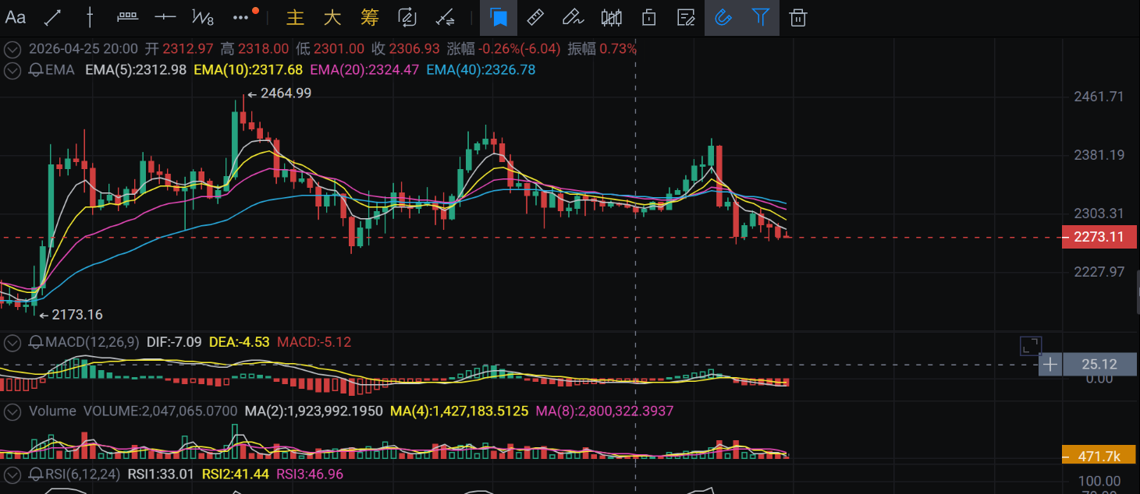
Task: Select the 筹 chip distribution tab
Action: click(x=370, y=17)
